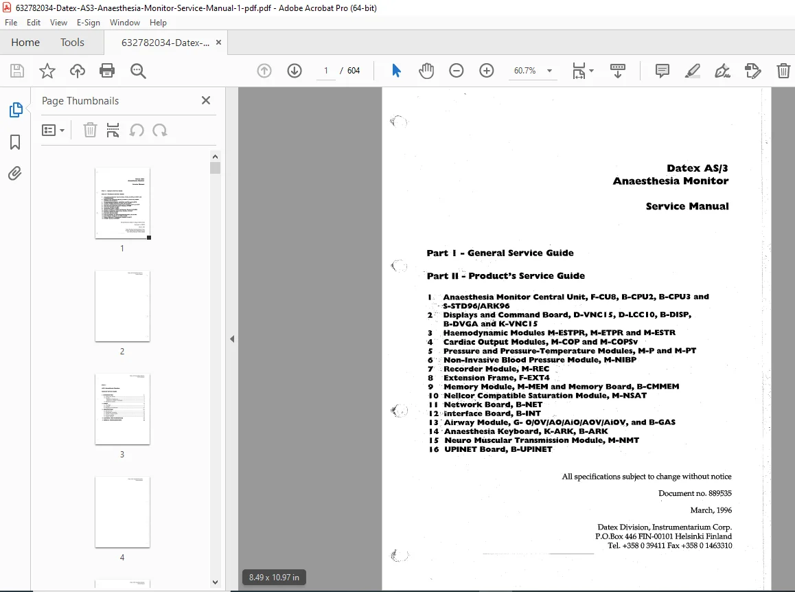
Task: Click 'Part II - Product's Service Guide' heading
Action: click(x=505, y=275)
